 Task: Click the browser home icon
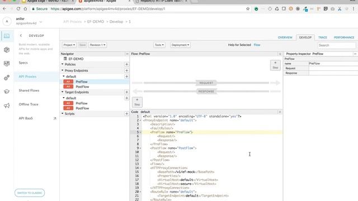click(x=25, y=9)
